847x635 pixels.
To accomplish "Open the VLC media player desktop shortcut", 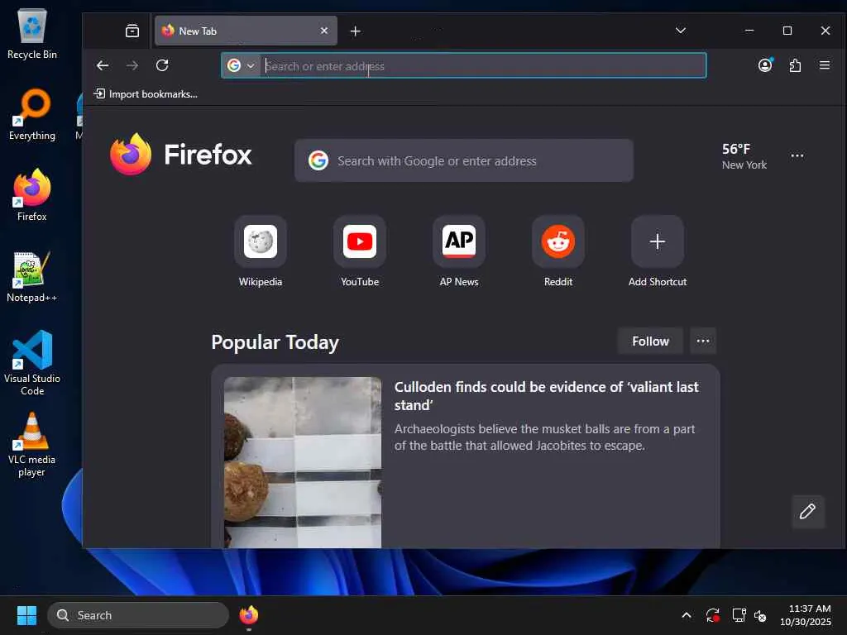I will click(x=32, y=445).
